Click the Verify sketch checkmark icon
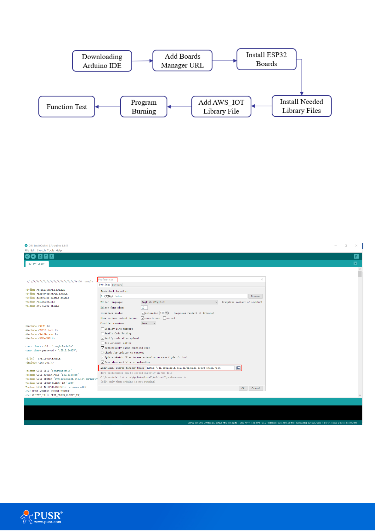Screen dimensions: 375x531 [x=27, y=257]
